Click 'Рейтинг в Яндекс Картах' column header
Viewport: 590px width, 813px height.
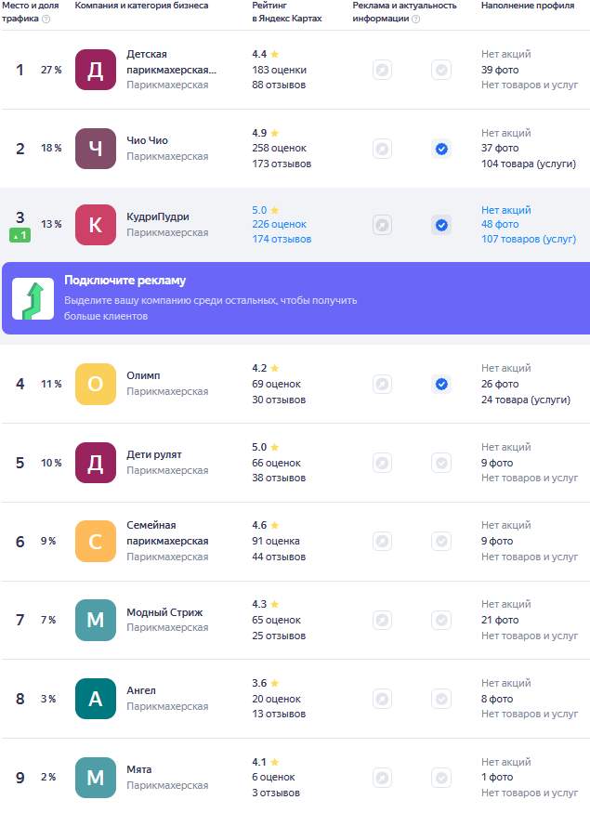287,12
